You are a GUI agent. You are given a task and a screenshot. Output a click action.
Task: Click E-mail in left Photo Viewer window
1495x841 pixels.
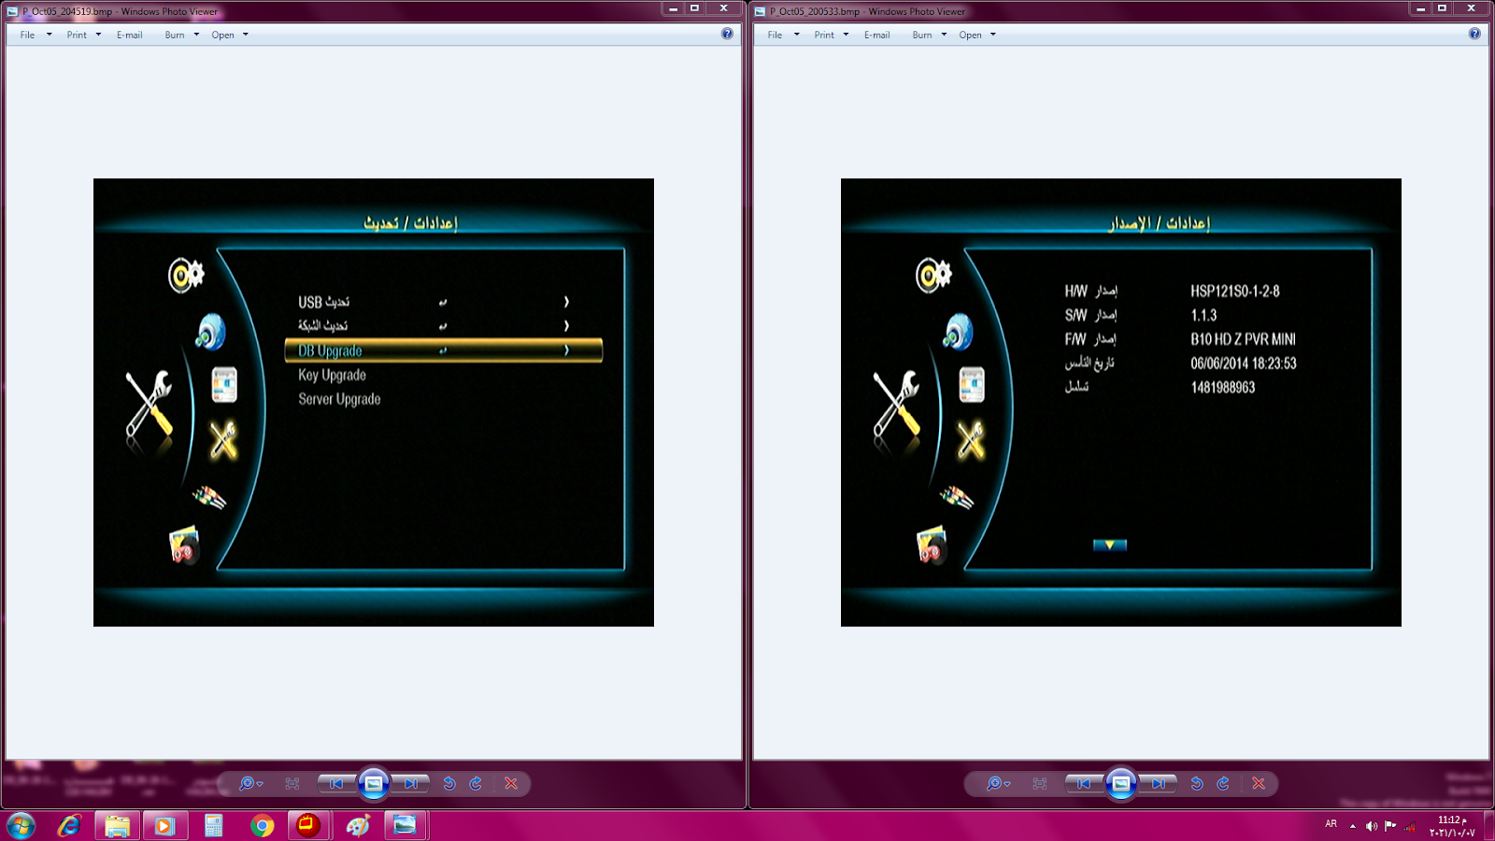click(x=129, y=35)
